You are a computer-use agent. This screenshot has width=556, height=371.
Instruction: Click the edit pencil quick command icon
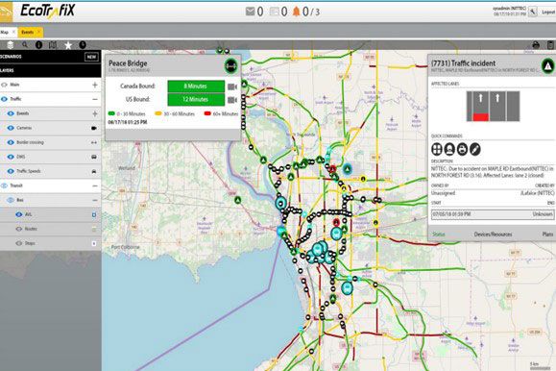[474, 149]
